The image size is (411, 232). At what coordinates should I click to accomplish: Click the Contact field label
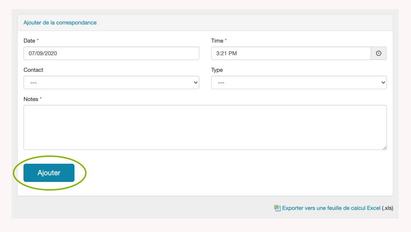click(x=33, y=70)
